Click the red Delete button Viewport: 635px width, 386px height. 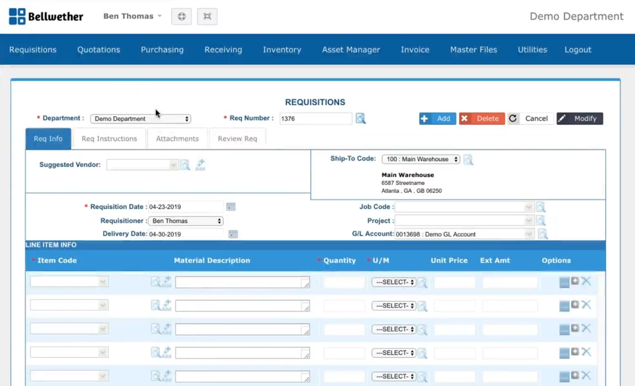coord(481,118)
